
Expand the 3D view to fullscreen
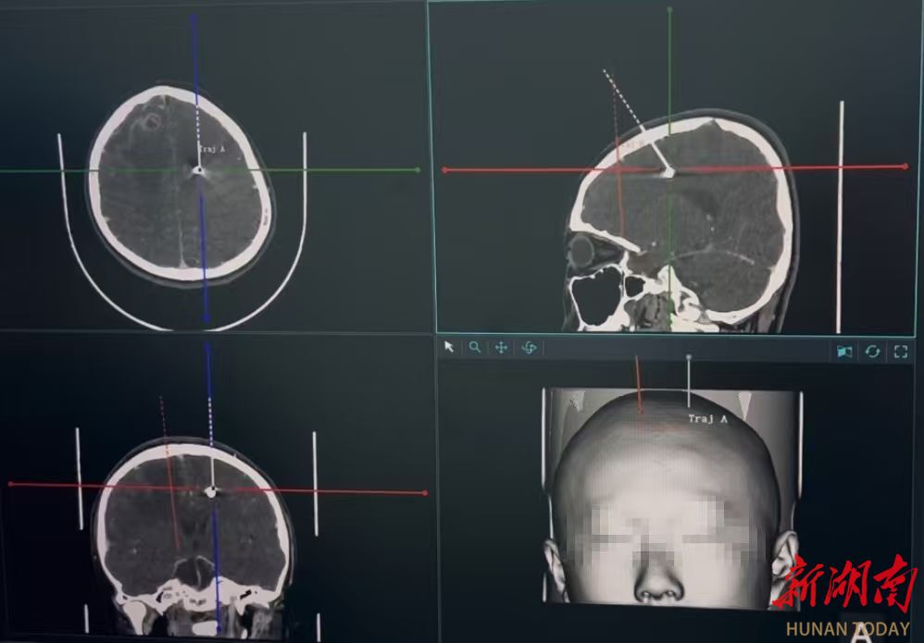pos(900,352)
